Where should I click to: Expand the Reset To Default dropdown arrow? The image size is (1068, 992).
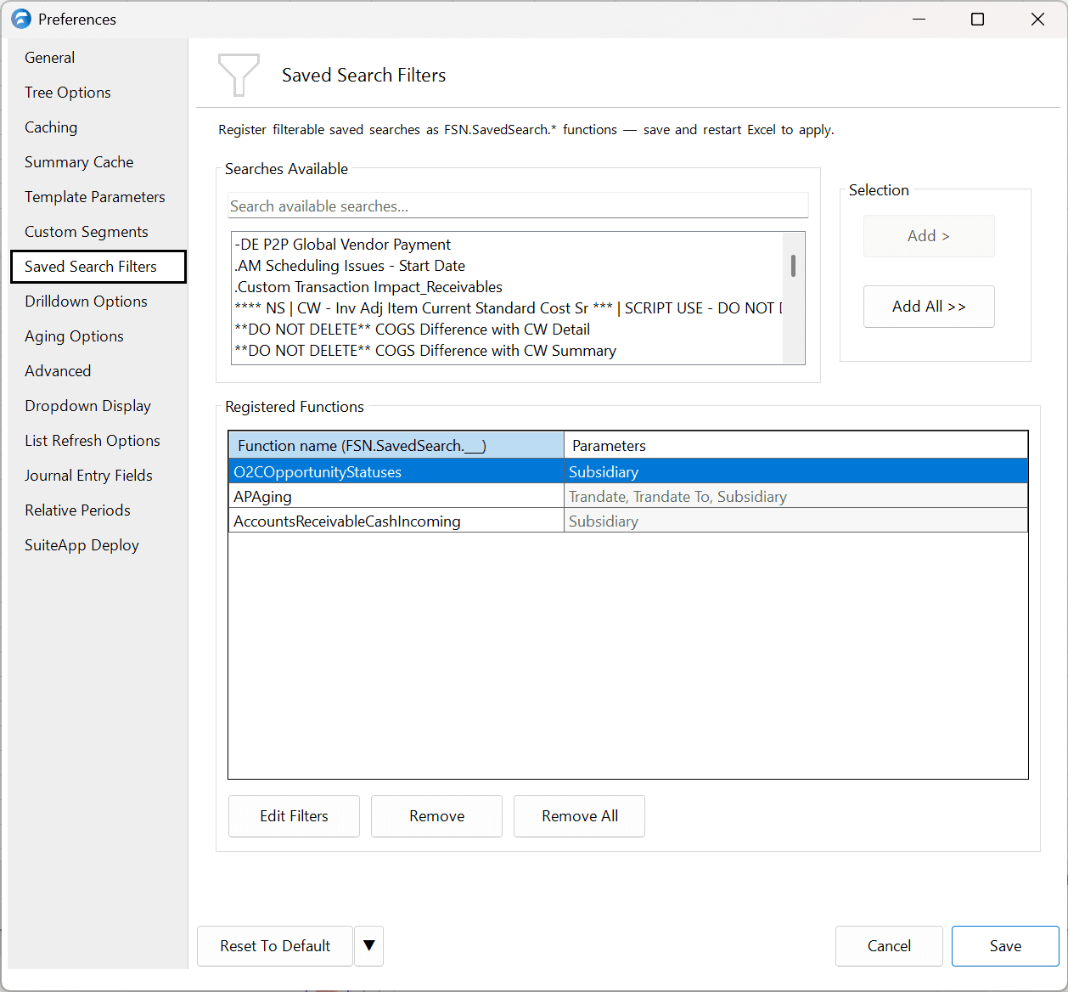point(368,946)
